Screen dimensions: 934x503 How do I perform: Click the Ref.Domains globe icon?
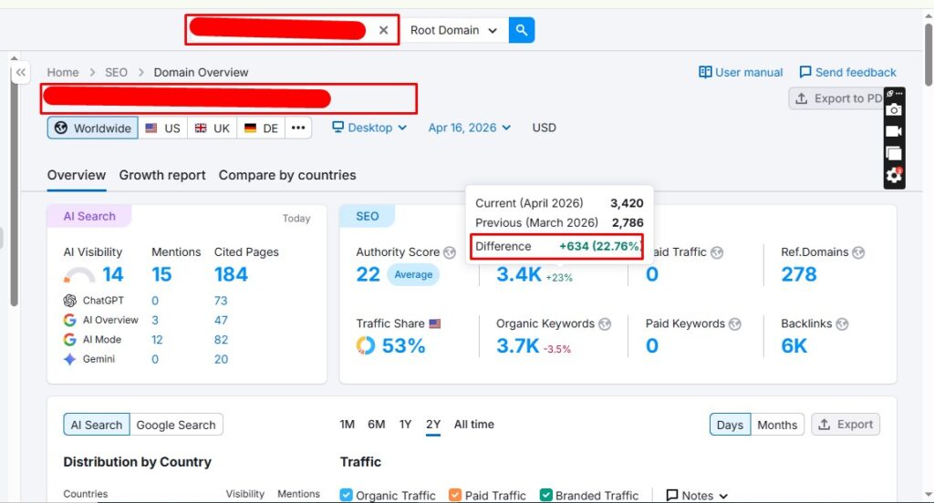(858, 252)
